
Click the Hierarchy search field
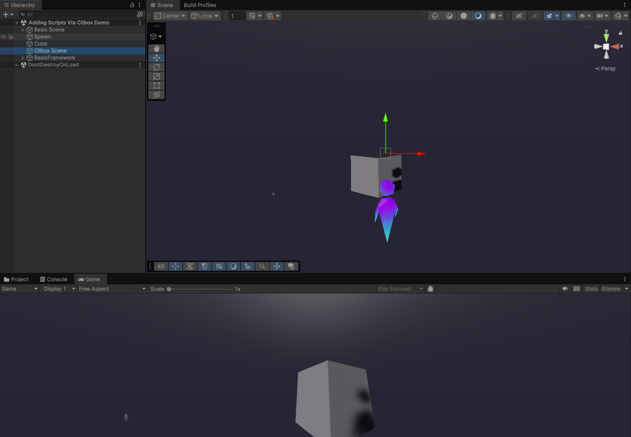tap(79, 14)
